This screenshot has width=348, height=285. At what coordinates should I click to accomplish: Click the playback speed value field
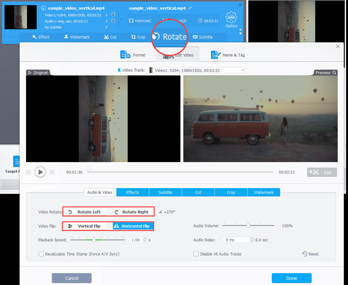pyautogui.click(x=136, y=240)
